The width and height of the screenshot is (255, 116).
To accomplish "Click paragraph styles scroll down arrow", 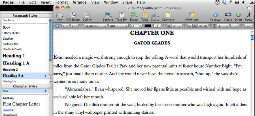I will (51, 82).
